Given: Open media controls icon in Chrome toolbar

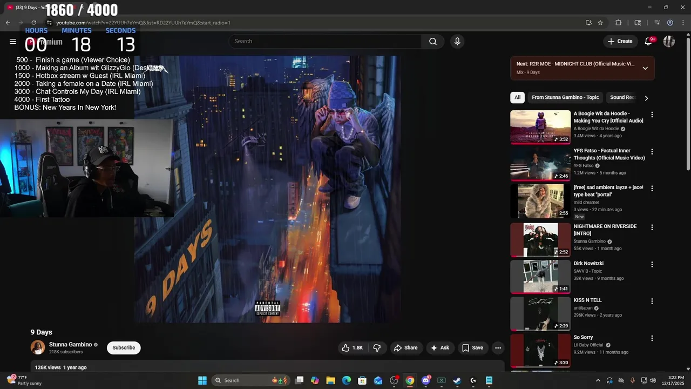Looking at the screenshot, I should (x=657, y=23).
